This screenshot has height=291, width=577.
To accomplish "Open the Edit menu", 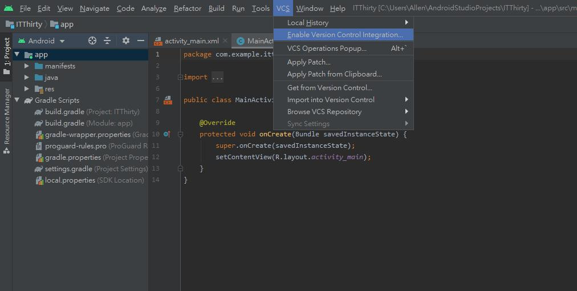I will pos(44,8).
